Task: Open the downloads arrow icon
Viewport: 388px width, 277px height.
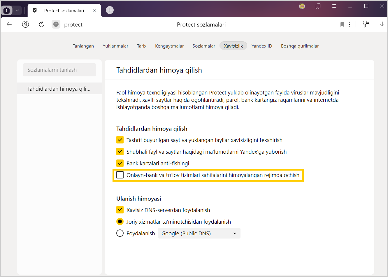Action: coord(382,24)
